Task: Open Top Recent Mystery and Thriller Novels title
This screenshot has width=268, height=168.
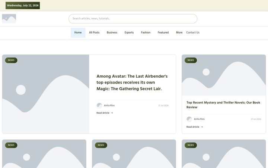Action: pos(223,105)
